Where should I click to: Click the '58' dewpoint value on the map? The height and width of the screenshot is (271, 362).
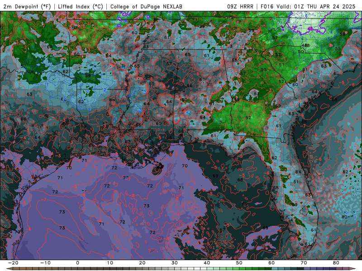(x=343, y=34)
